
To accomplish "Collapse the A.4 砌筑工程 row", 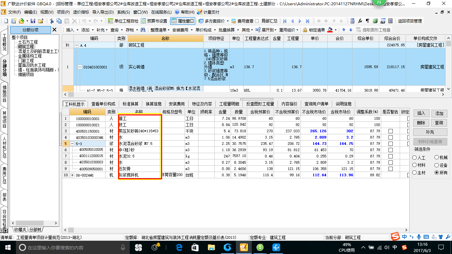I will [x=76, y=45].
